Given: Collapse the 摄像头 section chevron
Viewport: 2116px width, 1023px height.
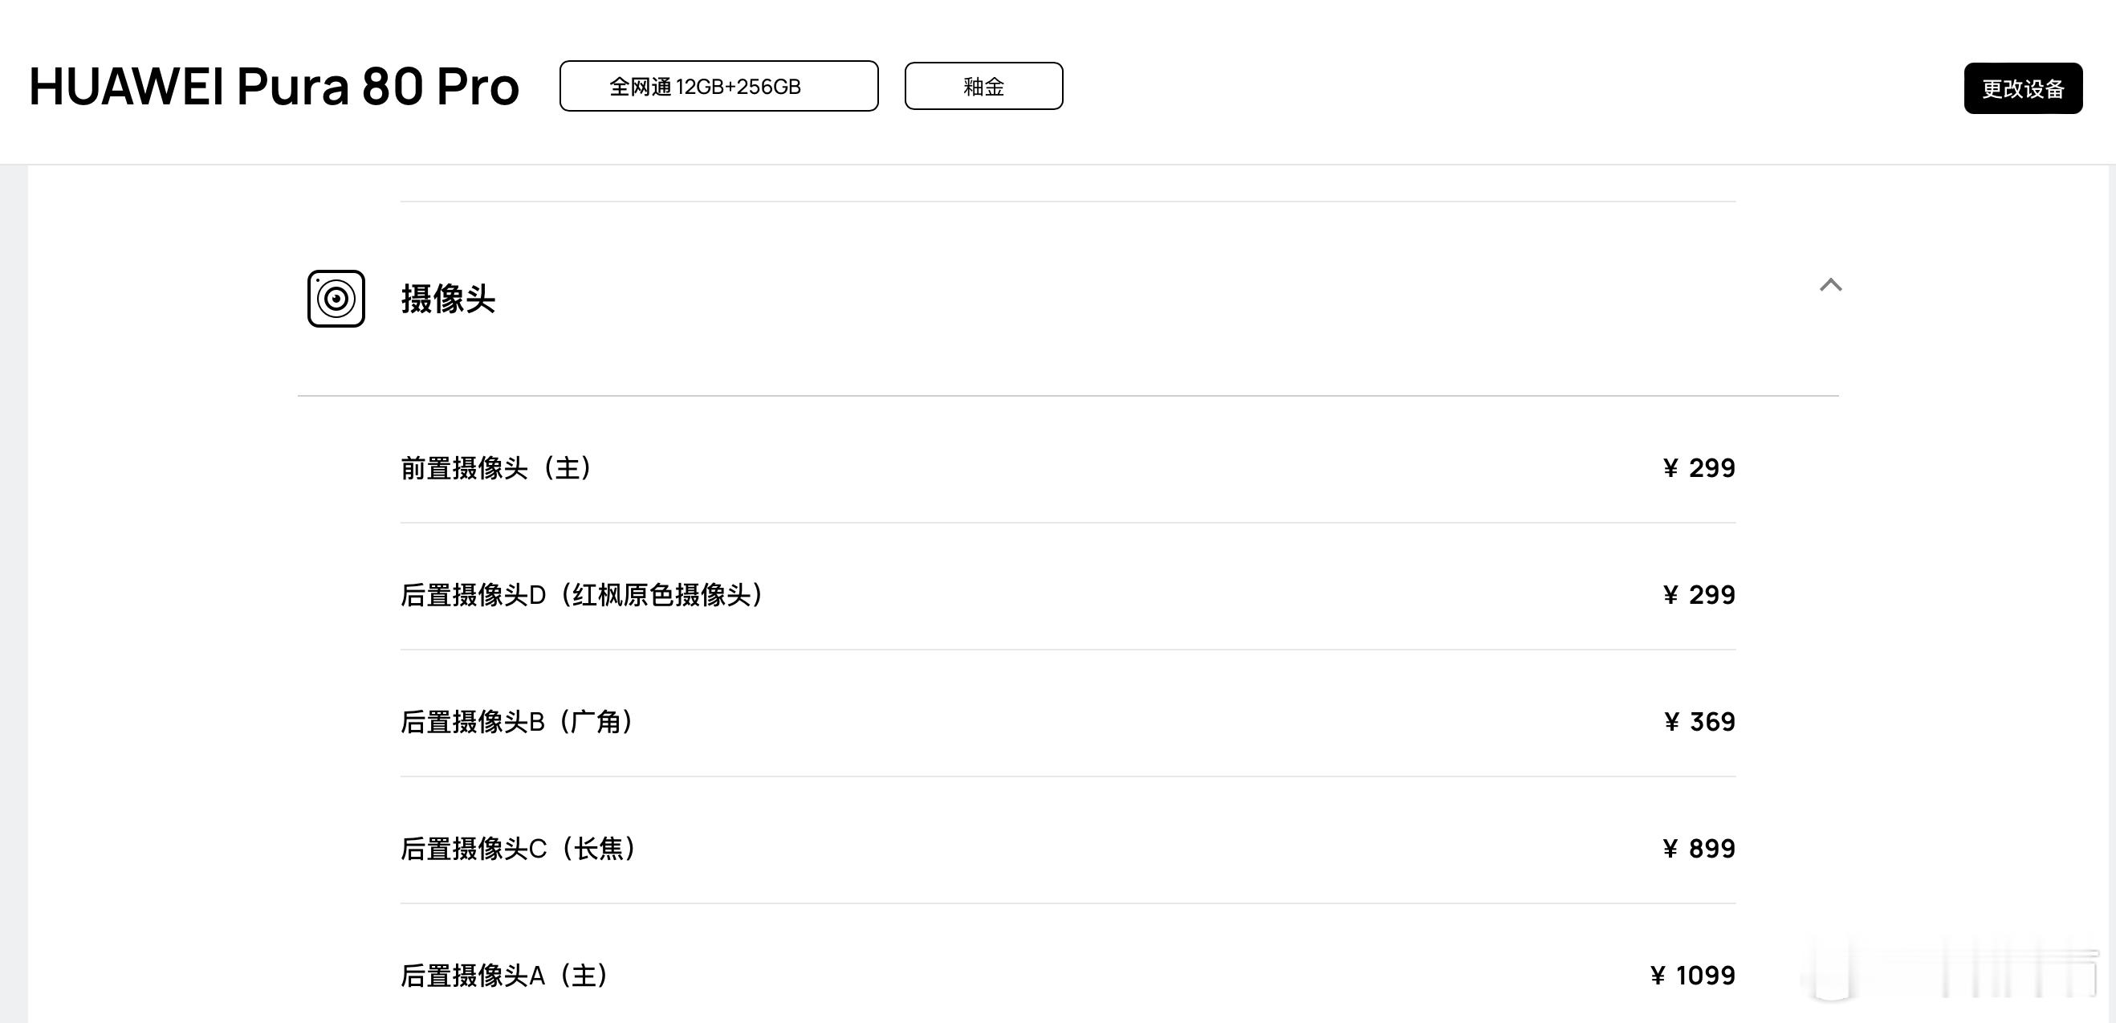Looking at the screenshot, I should coord(1830,285).
